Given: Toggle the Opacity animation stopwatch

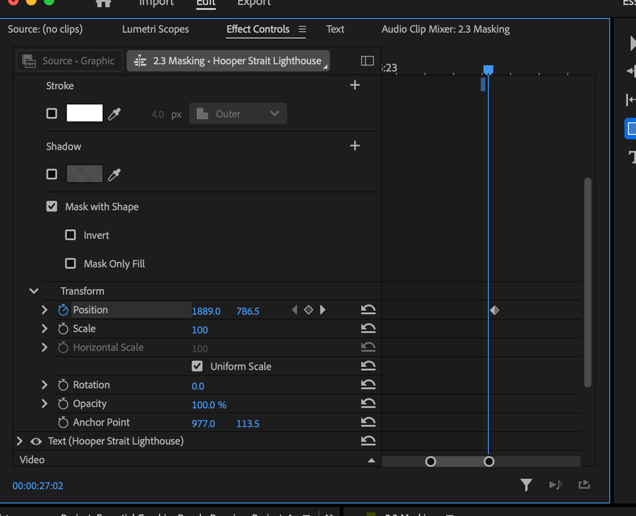Looking at the screenshot, I should coord(63,403).
